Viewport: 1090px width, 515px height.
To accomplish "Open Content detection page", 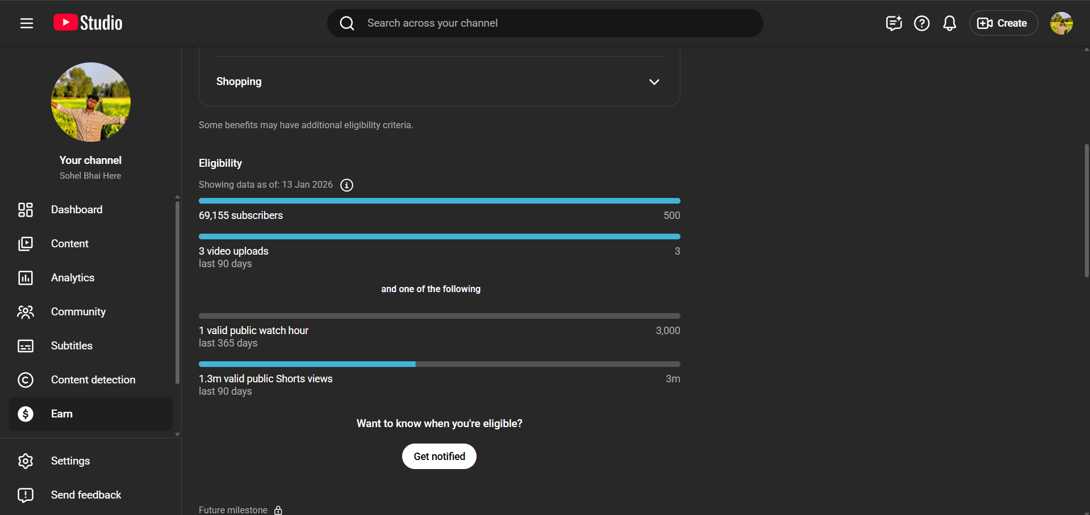I will pyautogui.click(x=93, y=380).
